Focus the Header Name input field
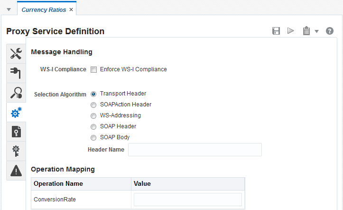Image resolution: width=343 pixels, height=210 pixels. (x=195, y=150)
